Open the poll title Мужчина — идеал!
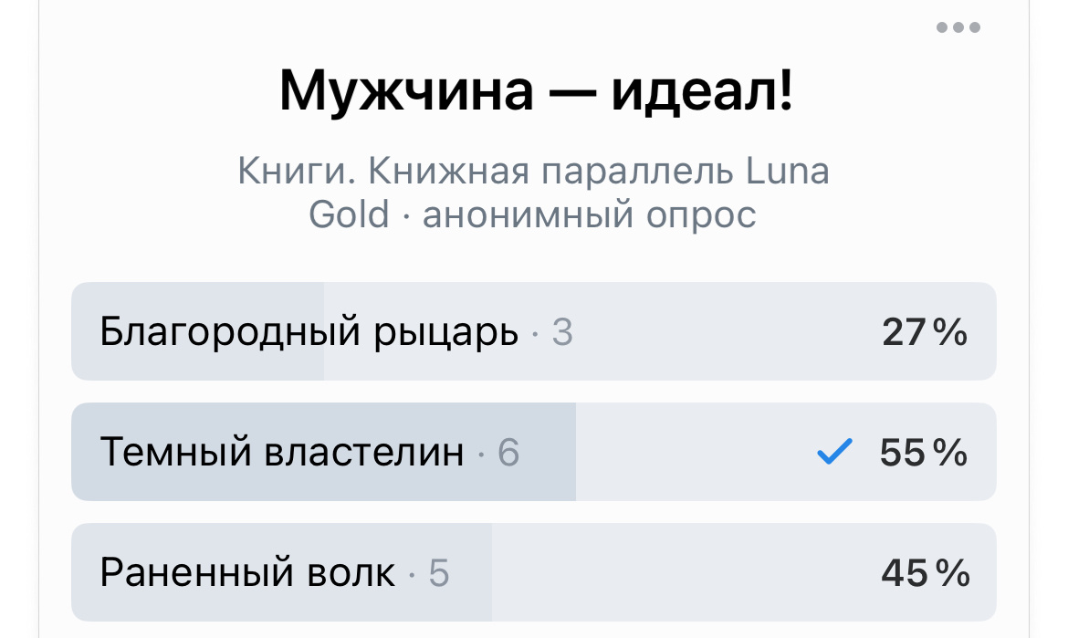1068x638 pixels. click(x=534, y=89)
